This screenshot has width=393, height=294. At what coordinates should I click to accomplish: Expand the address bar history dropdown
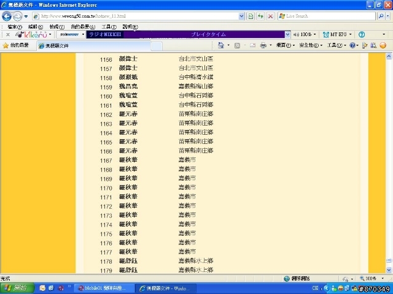point(241,17)
